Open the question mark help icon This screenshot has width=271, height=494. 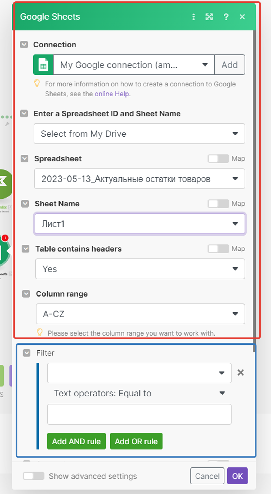tap(226, 17)
